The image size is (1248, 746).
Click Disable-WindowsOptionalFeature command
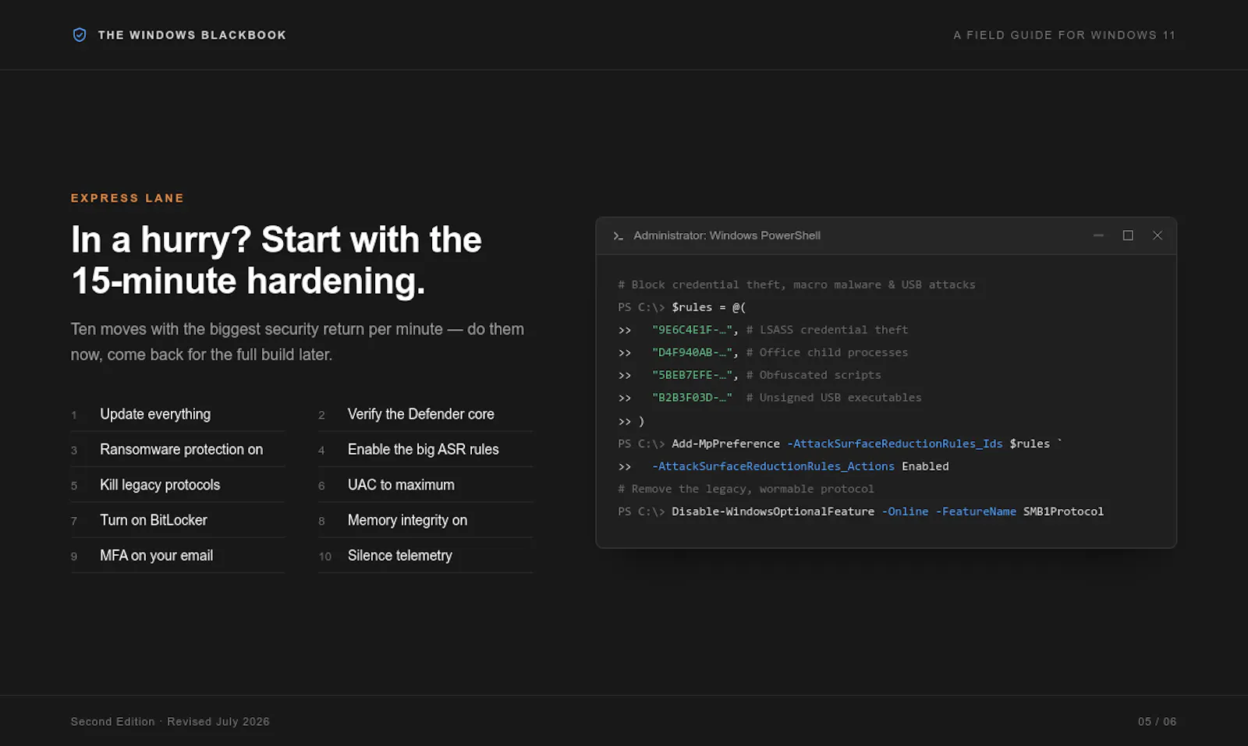(773, 511)
